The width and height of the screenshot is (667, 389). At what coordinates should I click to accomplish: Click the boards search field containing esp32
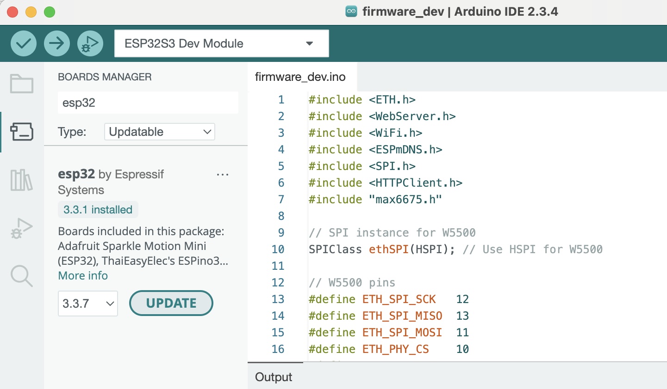click(148, 103)
